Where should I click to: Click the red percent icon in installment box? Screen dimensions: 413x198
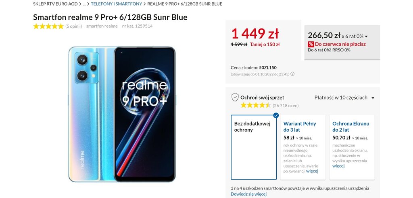coord(311,44)
